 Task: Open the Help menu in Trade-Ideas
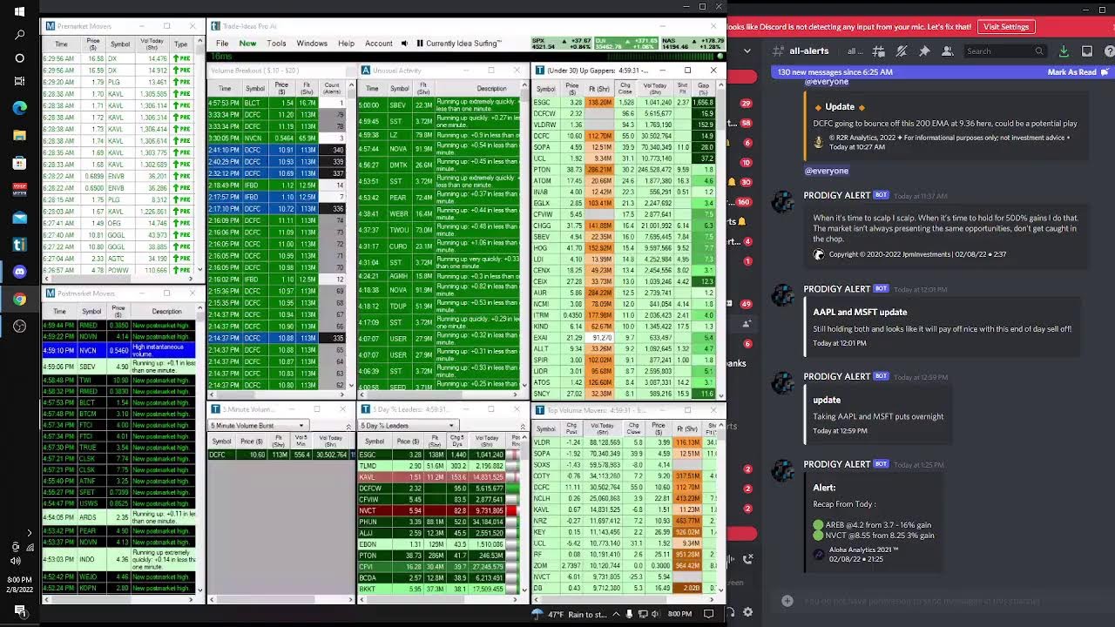pos(346,44)
